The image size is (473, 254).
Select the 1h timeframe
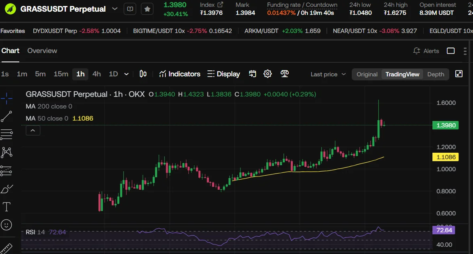(80, 74)
